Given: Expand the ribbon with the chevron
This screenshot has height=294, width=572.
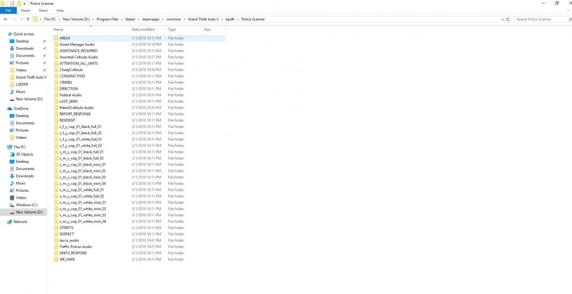Looking at the screenshot, I should 569,10.
